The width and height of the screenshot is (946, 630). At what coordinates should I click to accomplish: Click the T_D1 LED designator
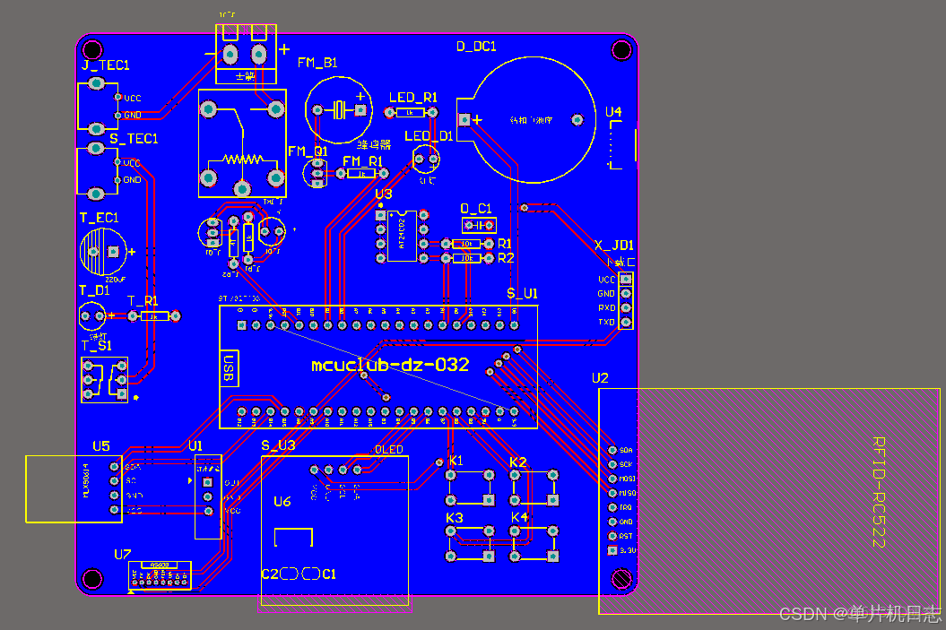coord(94,290)
